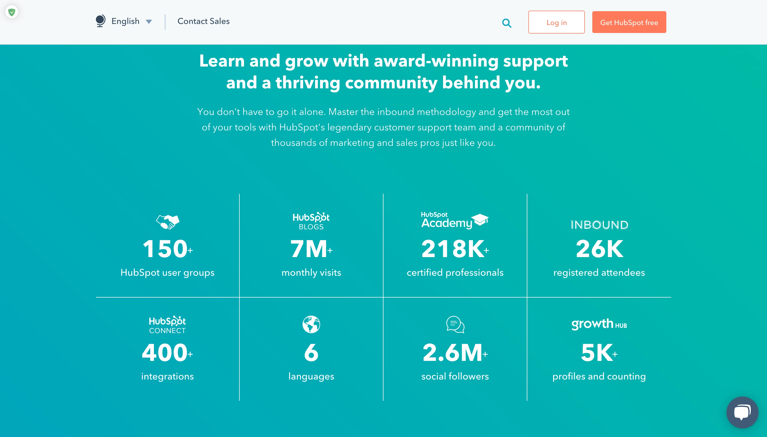This screenshot has height=437, width=767.
Task: Click Get HubSpot free
Action: click(x=629, y=22)
